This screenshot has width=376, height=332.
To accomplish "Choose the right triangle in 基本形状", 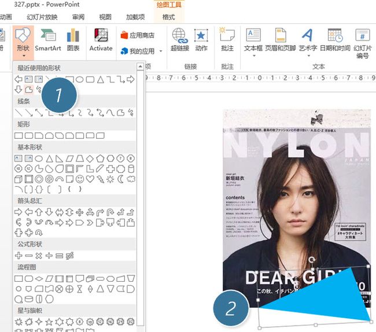I will tap(59, 158).
